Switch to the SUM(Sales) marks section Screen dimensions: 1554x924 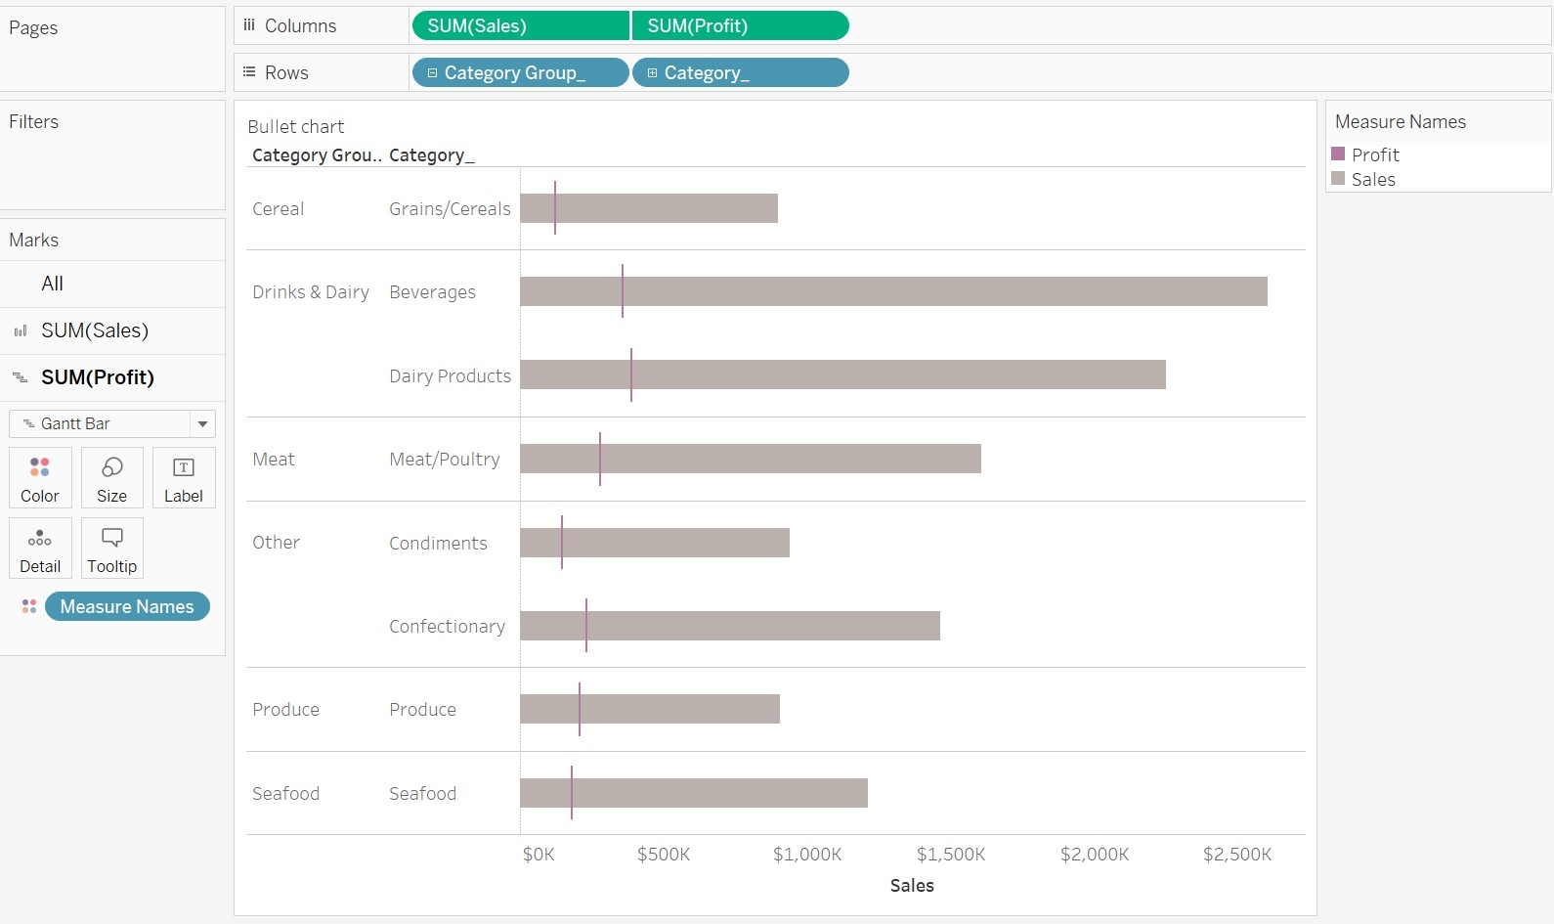point(95,330)
